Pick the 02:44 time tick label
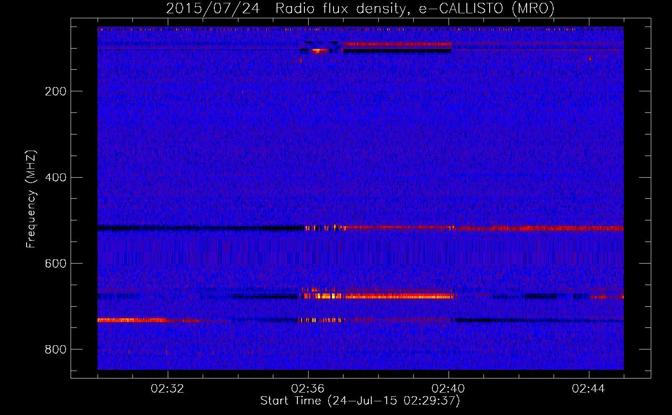Viewport: 672px width, 415px height. tap(589, 389)
